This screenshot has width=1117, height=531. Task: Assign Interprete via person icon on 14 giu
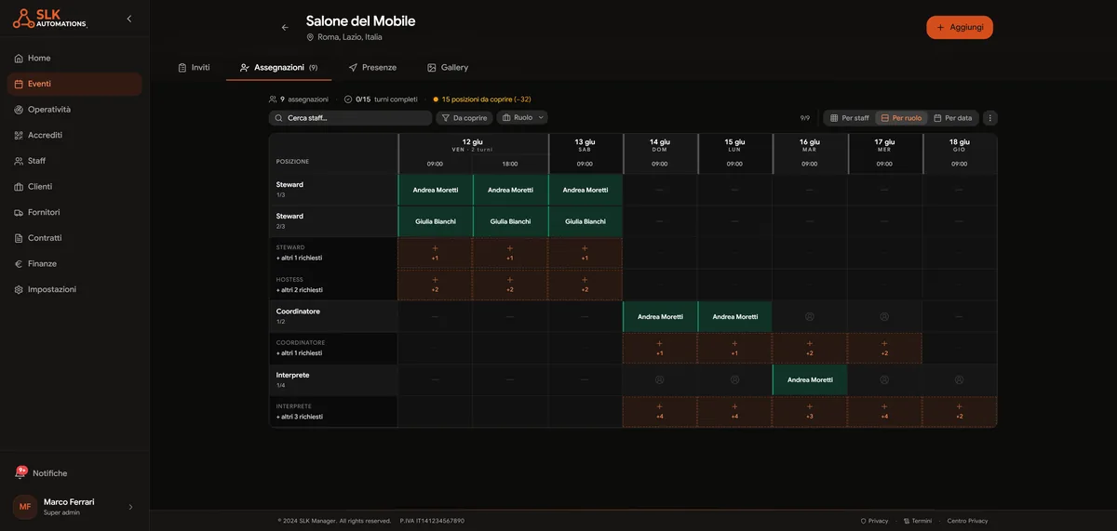coord(659,379)
